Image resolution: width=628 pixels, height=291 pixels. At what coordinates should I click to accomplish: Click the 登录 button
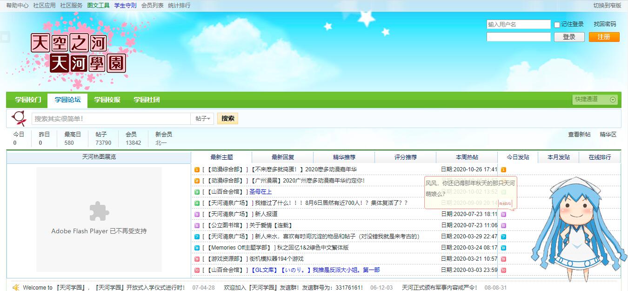[x=569, y=37]
